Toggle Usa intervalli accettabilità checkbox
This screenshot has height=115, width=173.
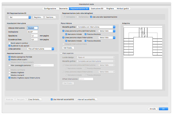(x=52, y=100)
